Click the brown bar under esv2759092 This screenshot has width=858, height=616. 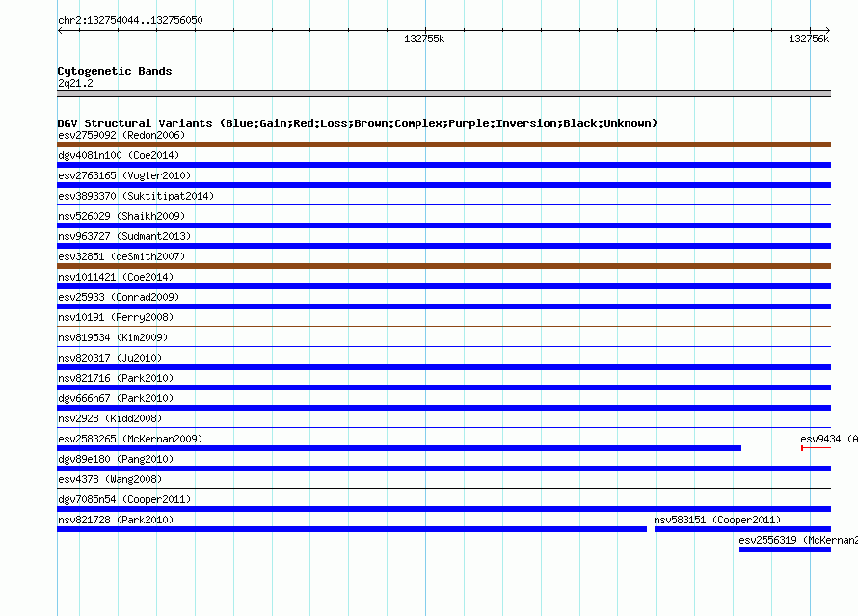click(x=443, y=145)
